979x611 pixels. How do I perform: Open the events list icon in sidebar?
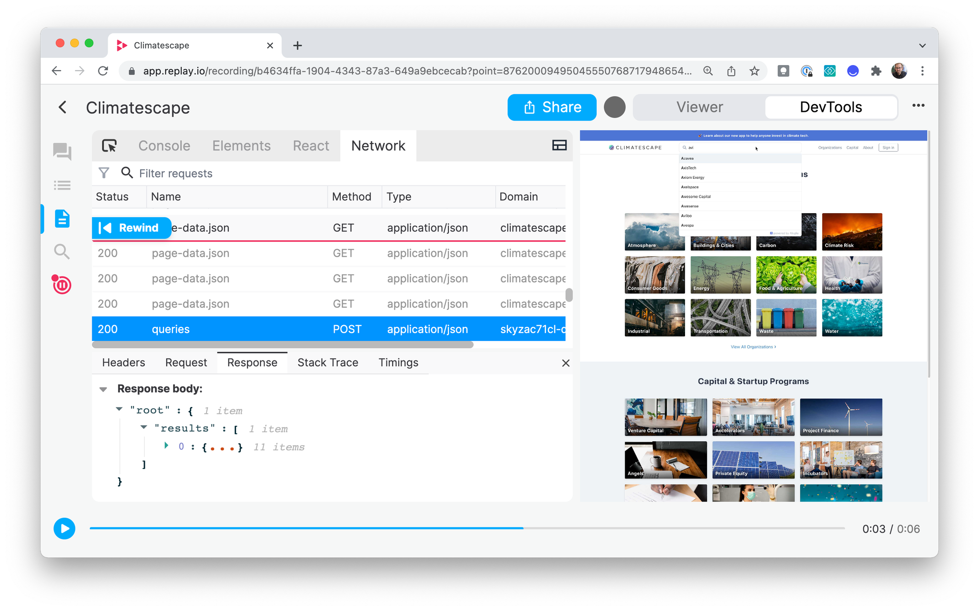62,185
